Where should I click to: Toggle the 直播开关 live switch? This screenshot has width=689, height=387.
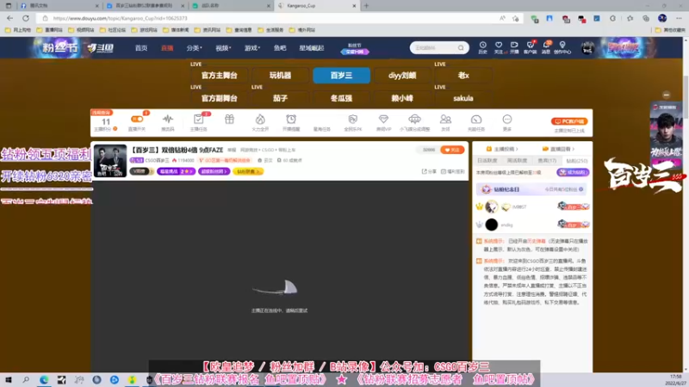pyautogui.click(x=137, y=119)
